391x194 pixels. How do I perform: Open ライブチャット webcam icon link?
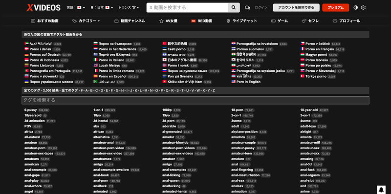click(241, 21)
